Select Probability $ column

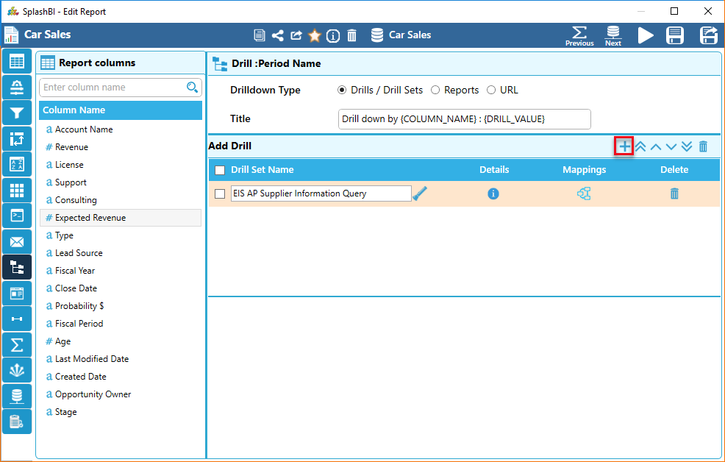(x=121, y=306)
